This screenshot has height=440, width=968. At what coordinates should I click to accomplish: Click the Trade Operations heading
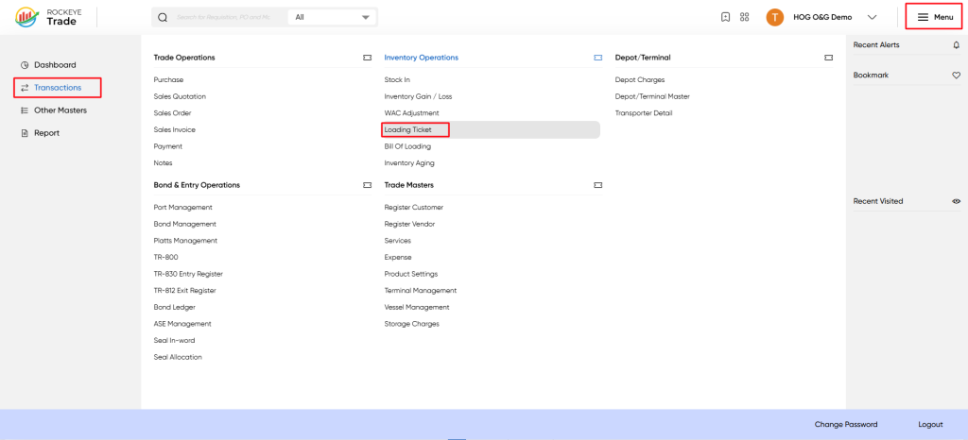coord(184,58)
